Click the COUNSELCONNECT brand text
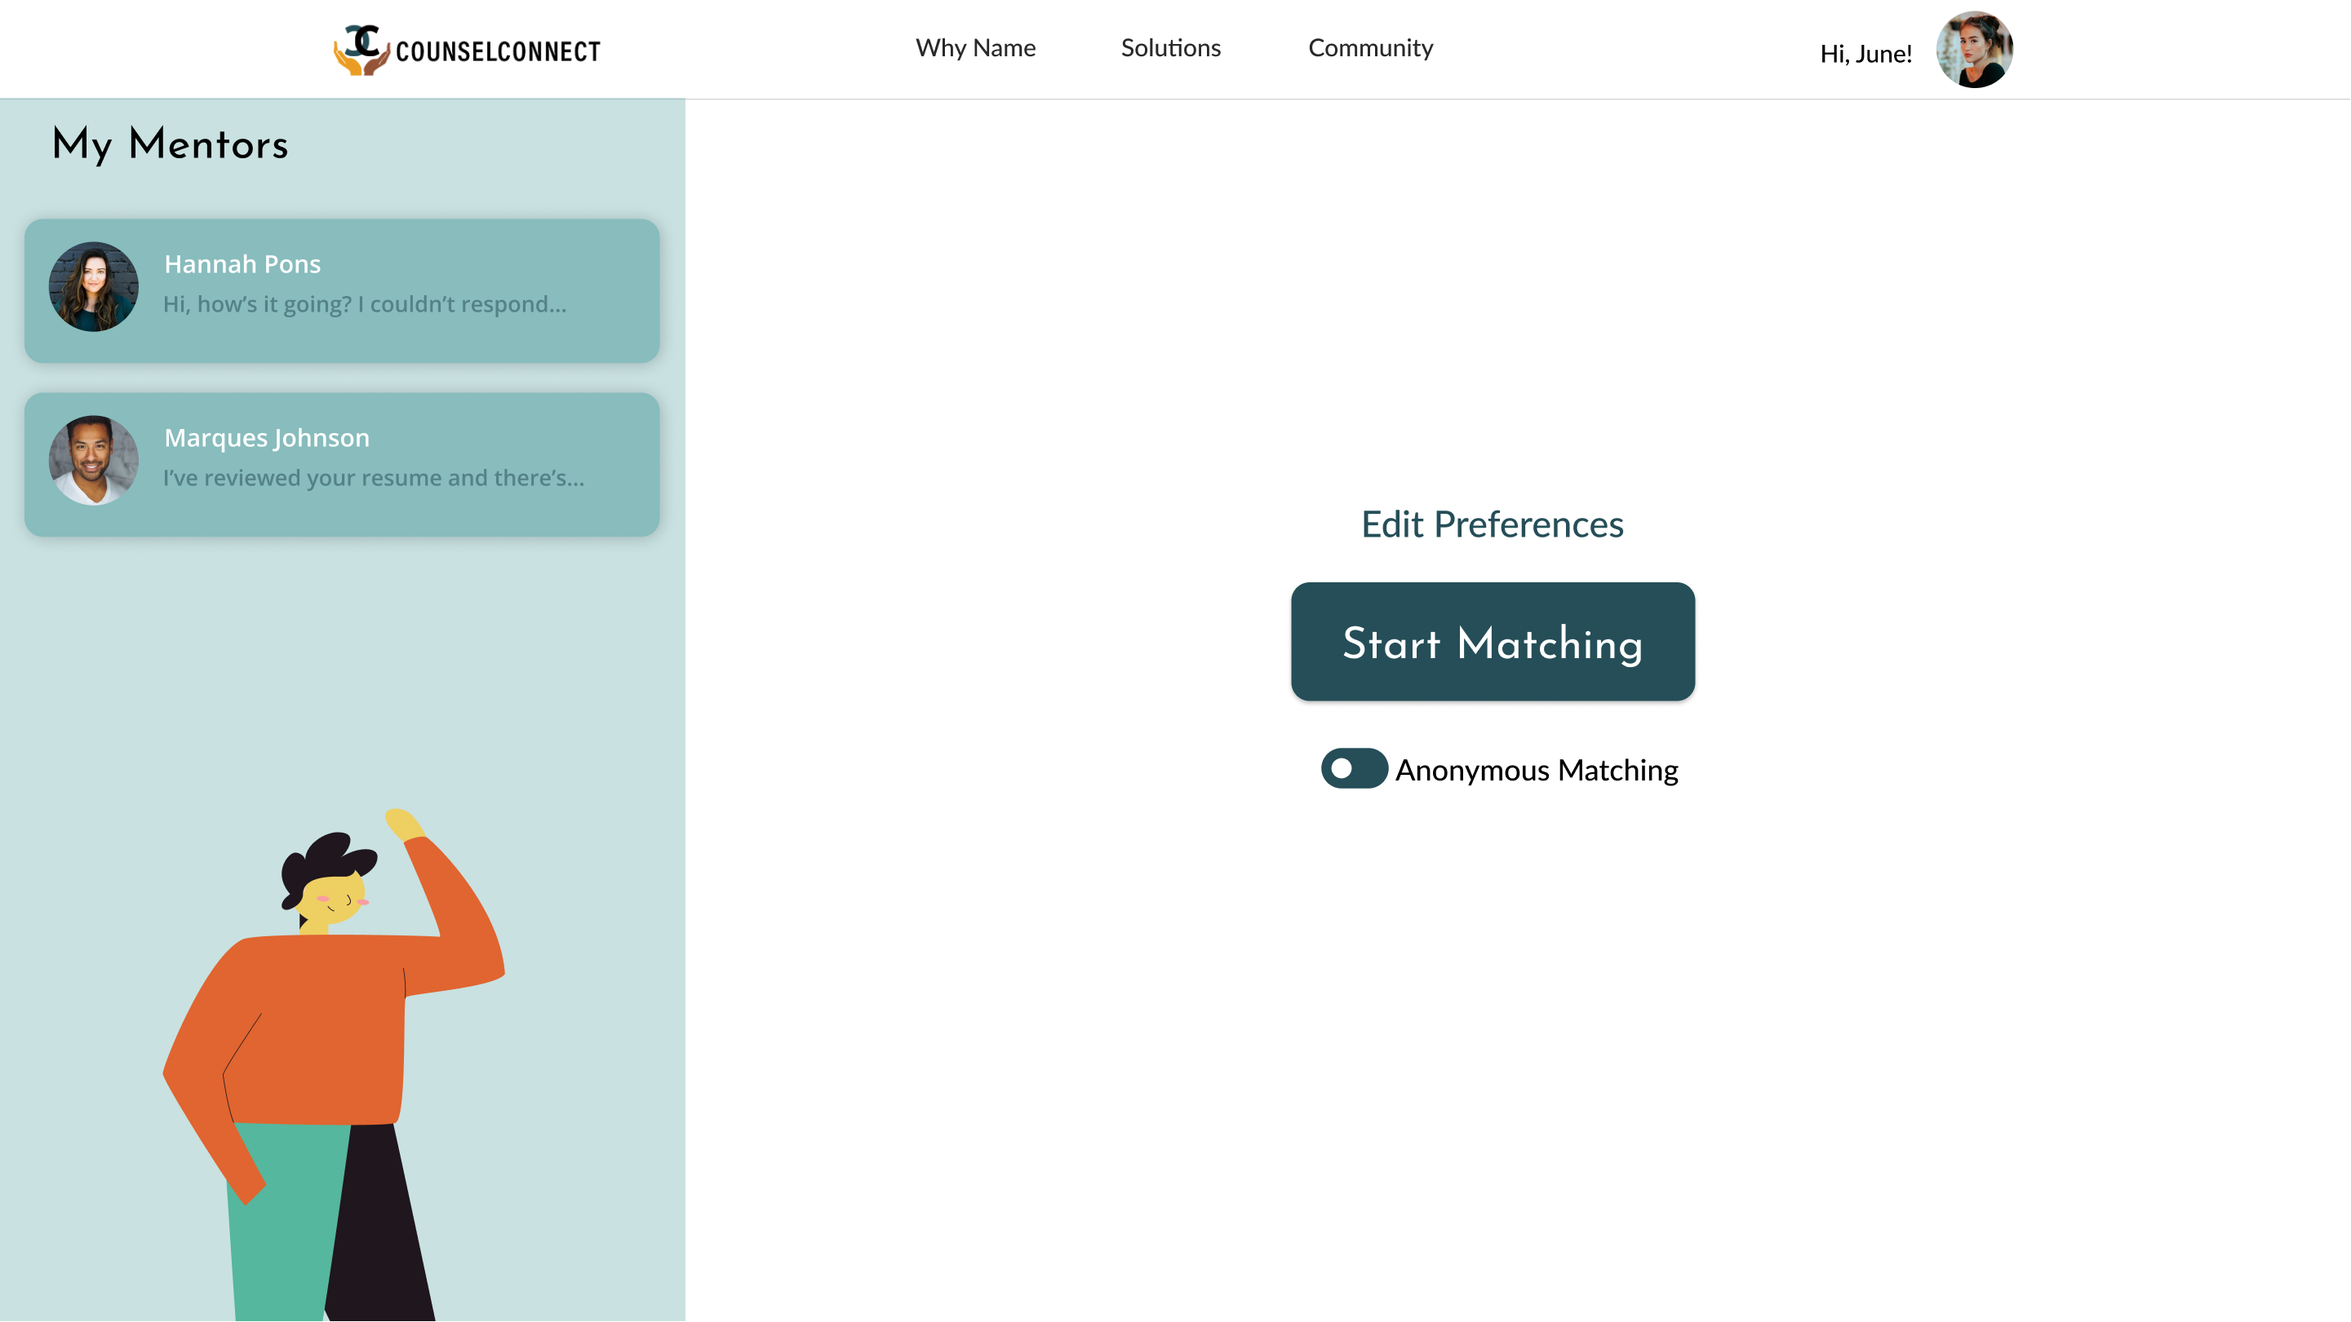 pos(498,52)
